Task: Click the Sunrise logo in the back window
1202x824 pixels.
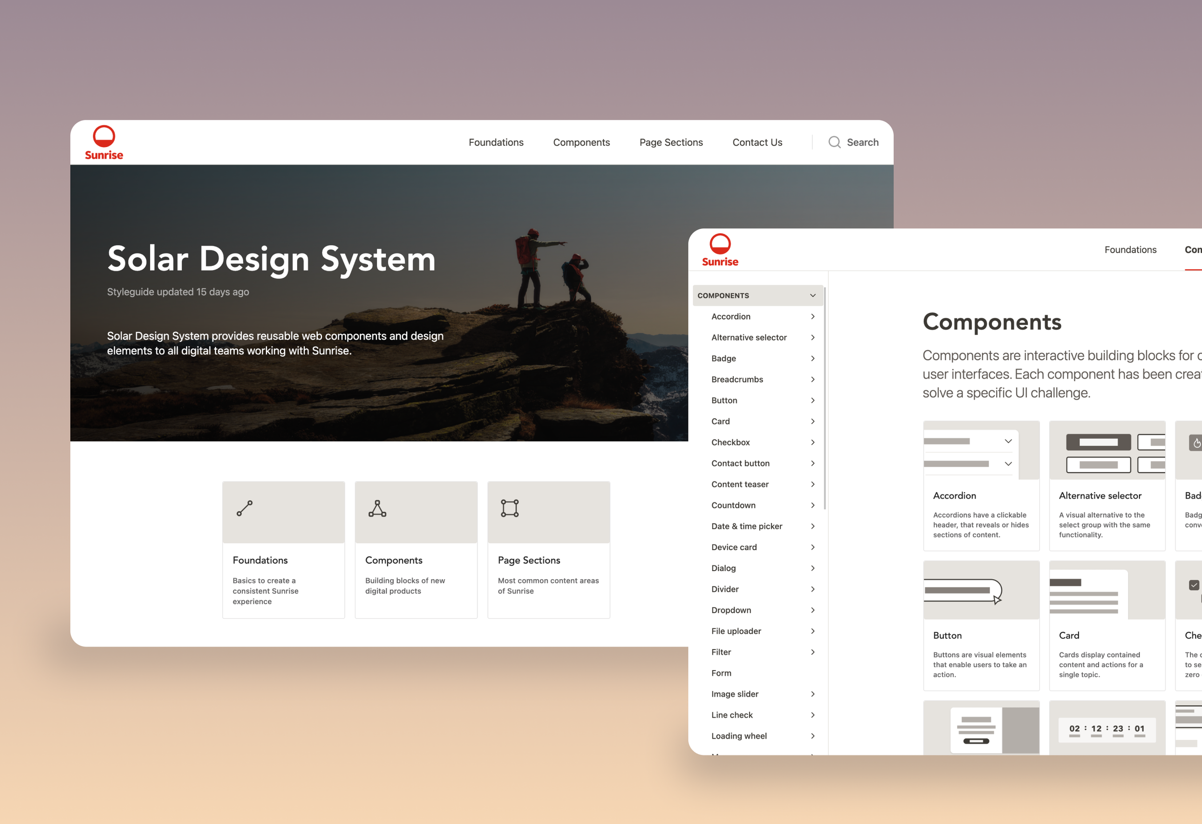Action: pos(104,143)
